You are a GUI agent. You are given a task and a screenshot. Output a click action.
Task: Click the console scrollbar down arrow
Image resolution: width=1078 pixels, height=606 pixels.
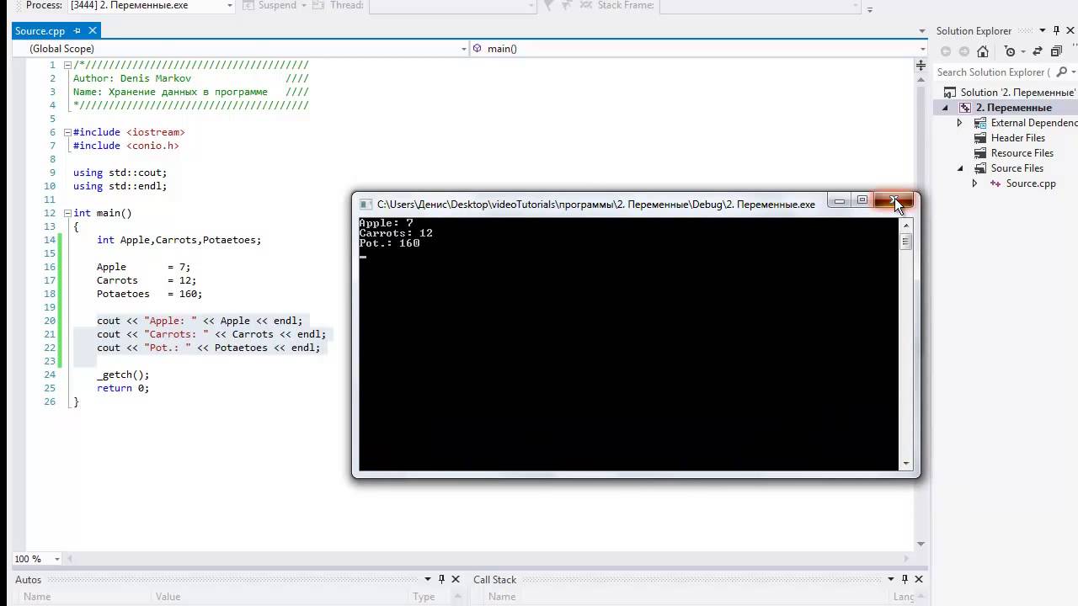(906, 463)
